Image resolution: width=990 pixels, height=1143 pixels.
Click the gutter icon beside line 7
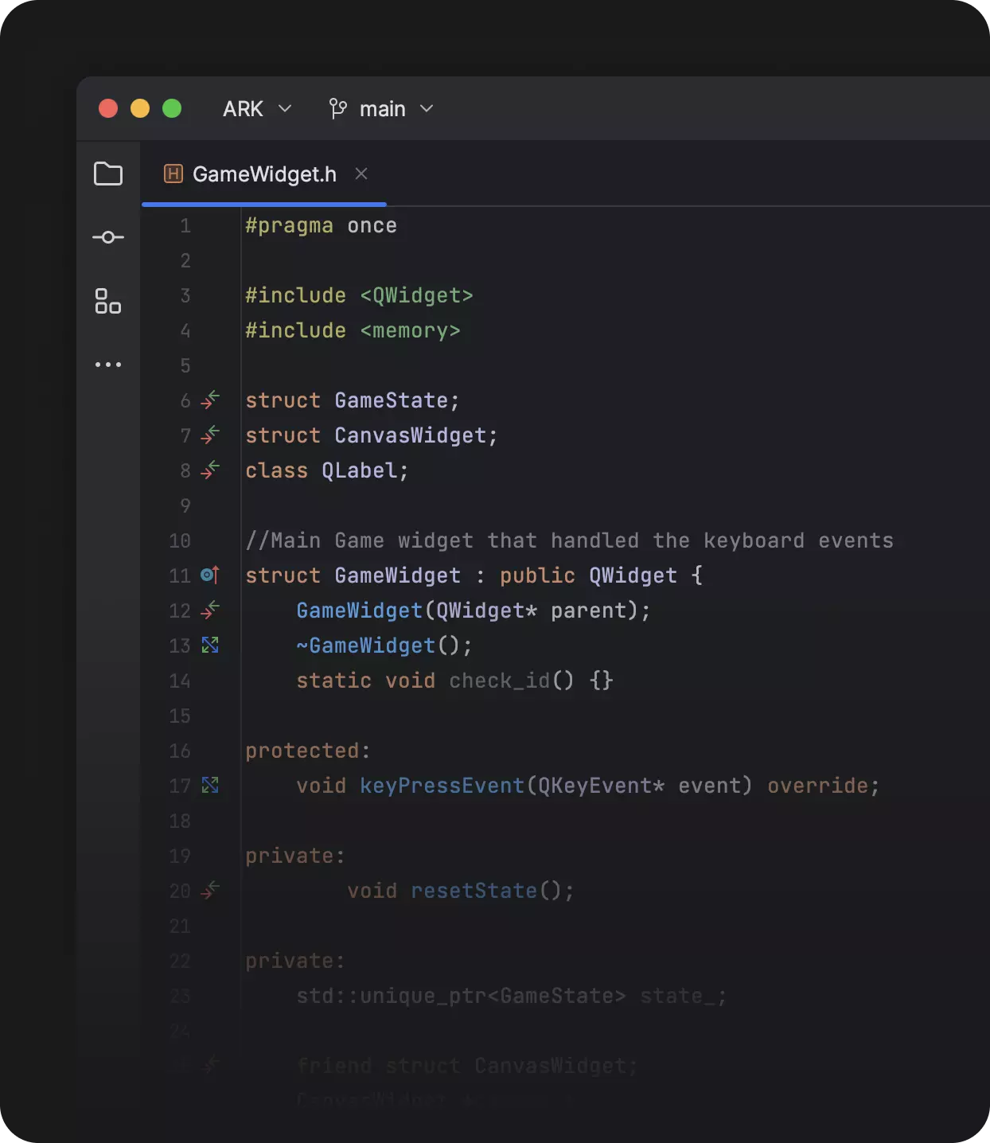tap(210, 435)
